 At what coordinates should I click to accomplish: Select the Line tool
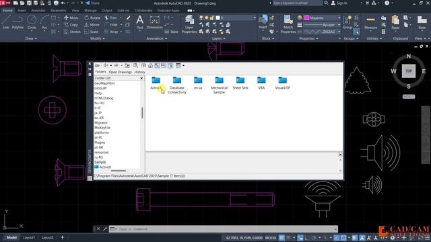[x=6, y=22]
